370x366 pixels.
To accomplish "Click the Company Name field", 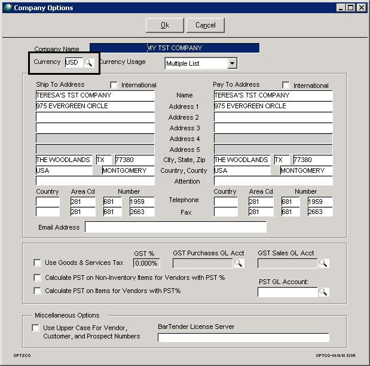I will (x=175, y=48).
